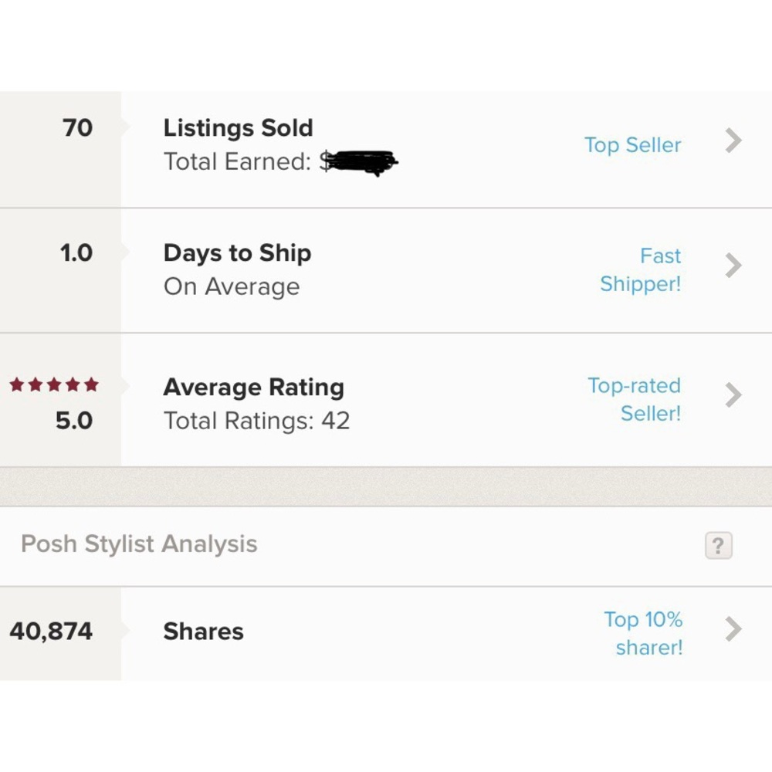Expand the Listings Sold chevron arrow
The height and width of the screenshot is (772, 772).
733,141
